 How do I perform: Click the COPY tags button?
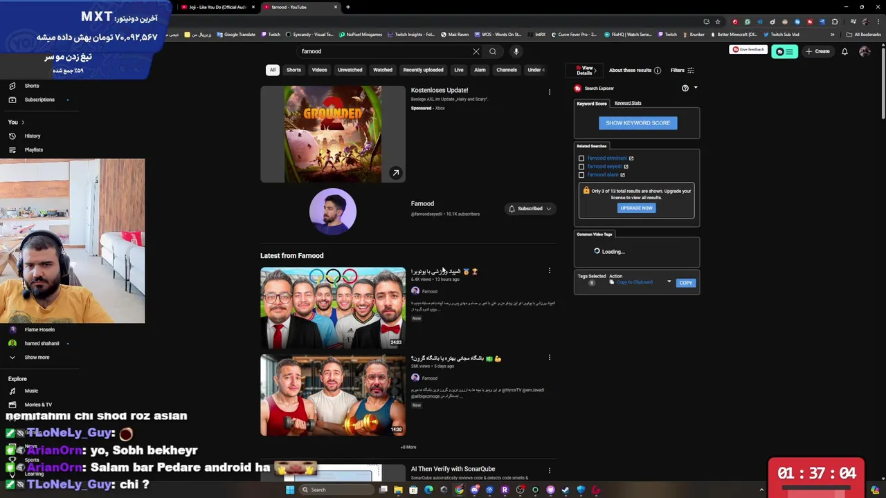[x=685, y=283]
